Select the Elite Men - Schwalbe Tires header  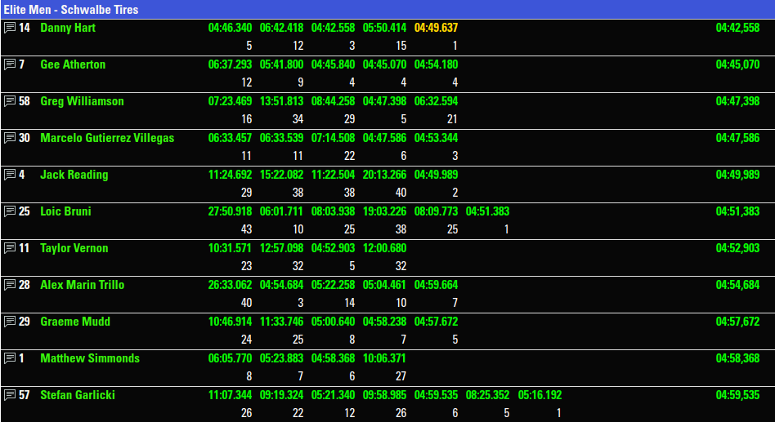coord(71,10)
